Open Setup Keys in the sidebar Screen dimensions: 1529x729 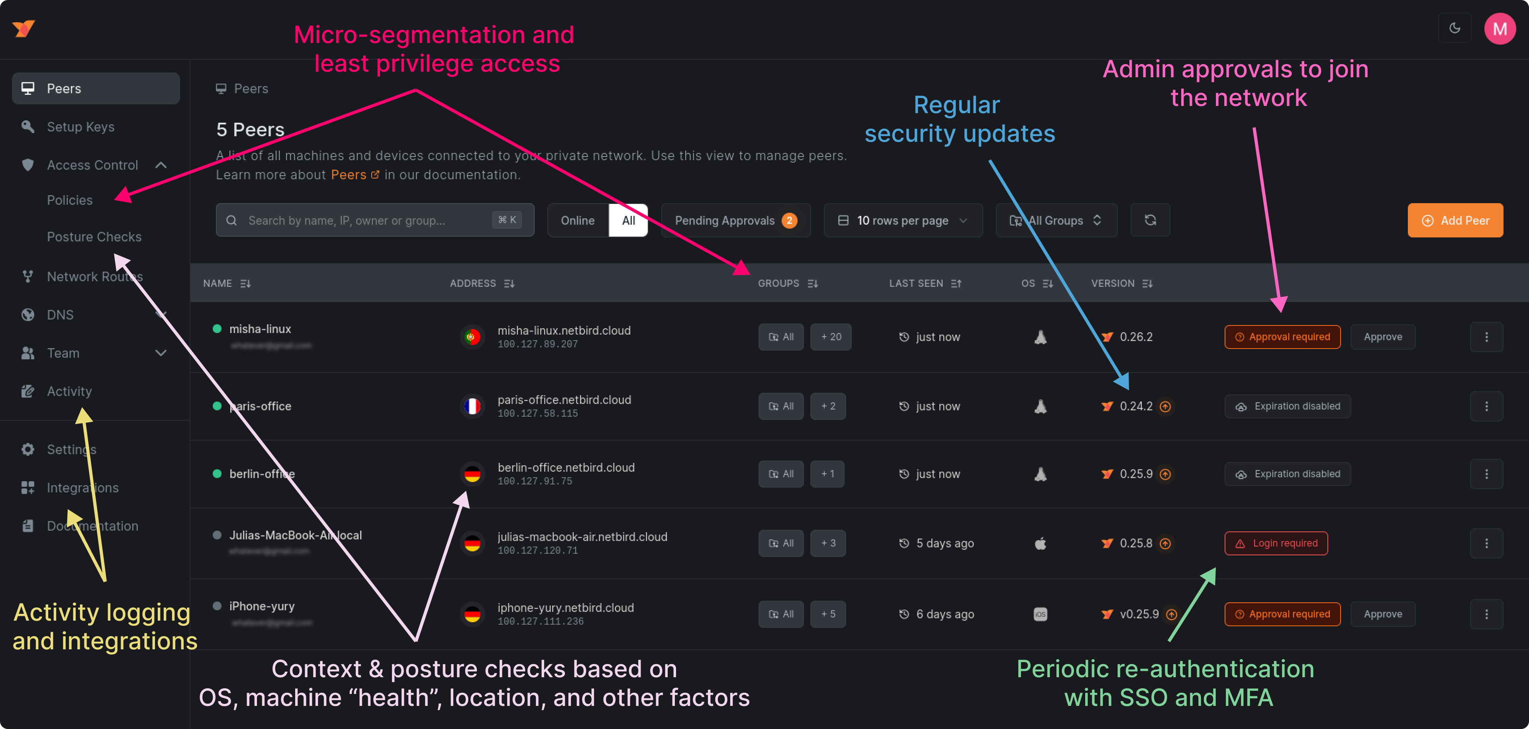[81, 127]
